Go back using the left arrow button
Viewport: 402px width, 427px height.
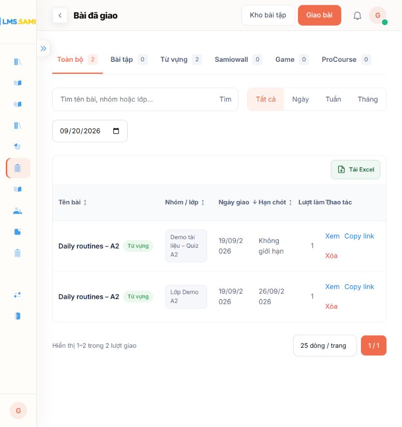point(60,15)
